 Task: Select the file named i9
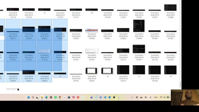[x=44, y=11]
